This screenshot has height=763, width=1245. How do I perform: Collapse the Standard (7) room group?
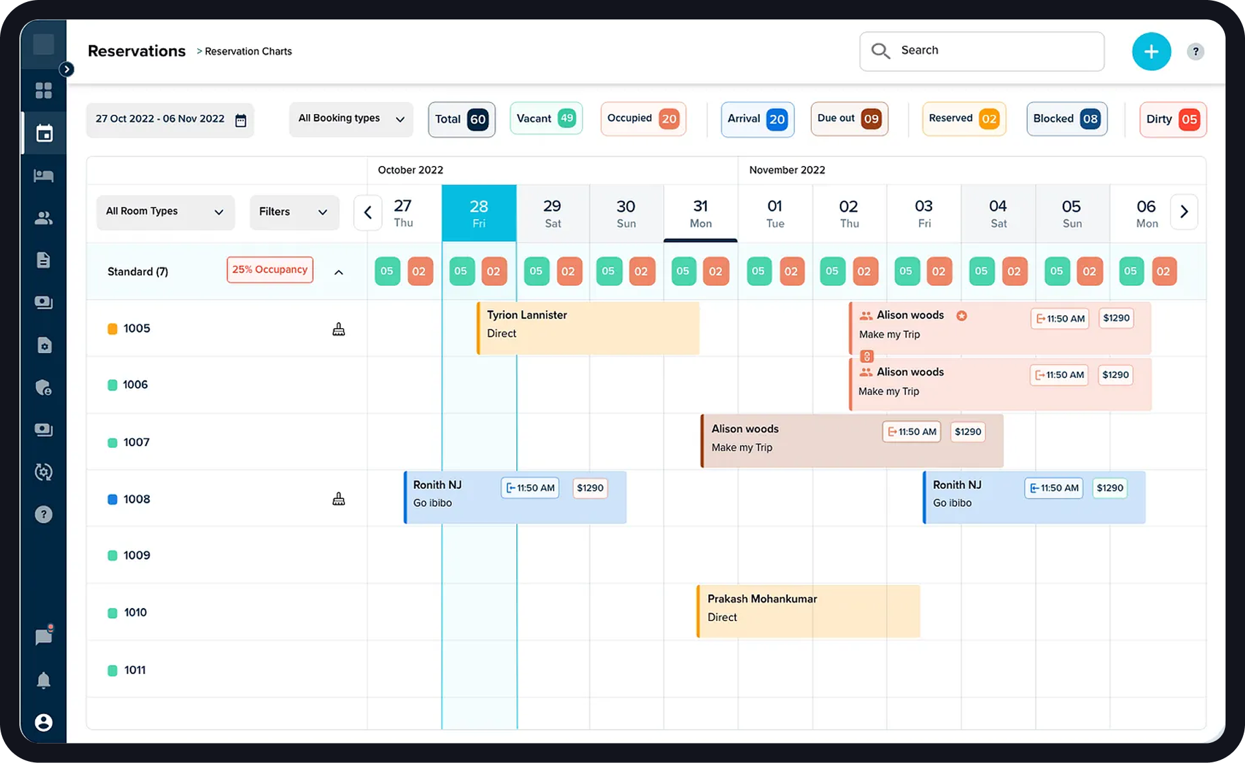click(x=338, y=272)
